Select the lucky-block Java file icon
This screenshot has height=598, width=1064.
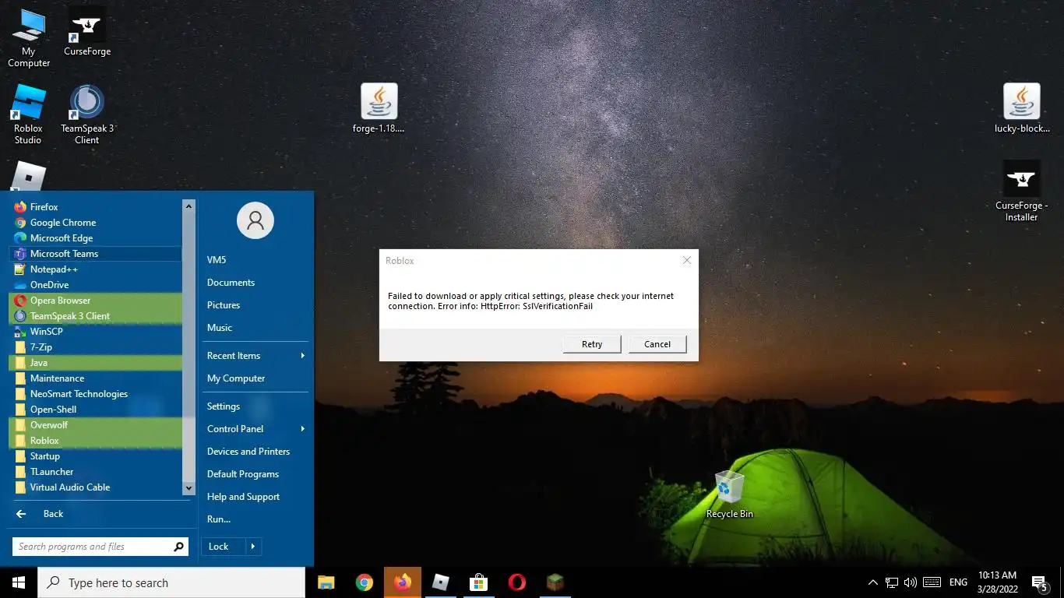coord(1022,107)
